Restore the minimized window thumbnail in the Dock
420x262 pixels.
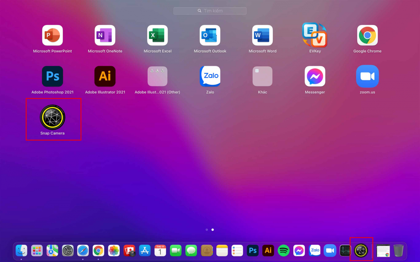click(x=383, y=251)
